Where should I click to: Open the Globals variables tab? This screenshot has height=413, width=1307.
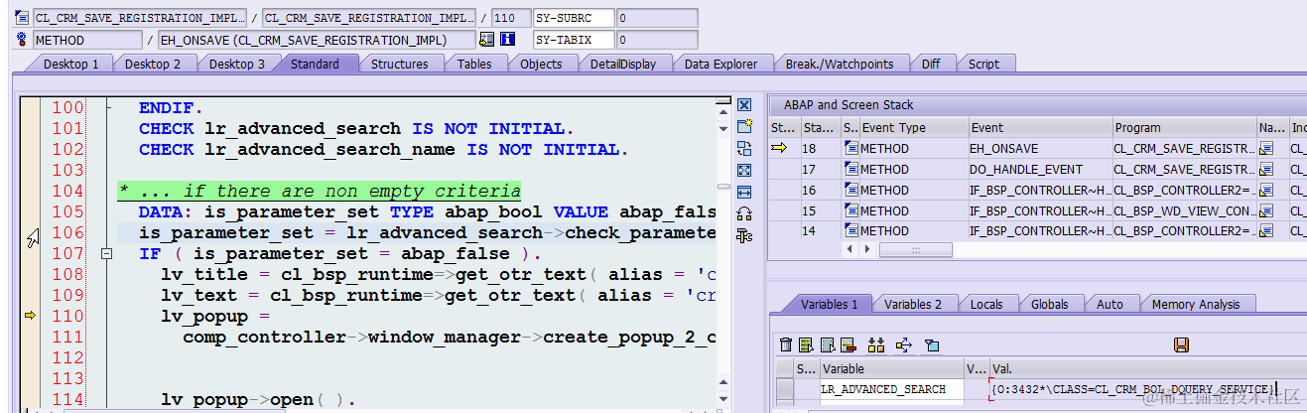tap(1050, 305)
